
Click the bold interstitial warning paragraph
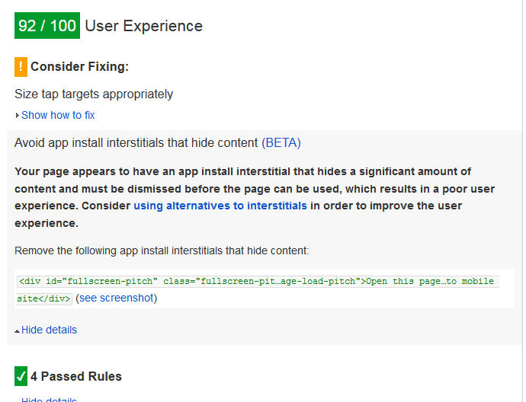tap(244, 197)
